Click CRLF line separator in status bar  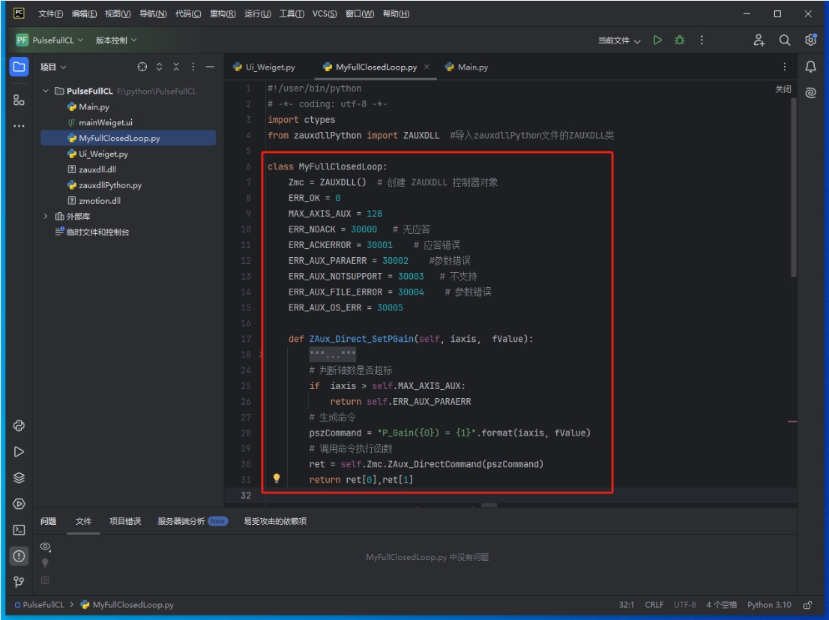(654, 605)
